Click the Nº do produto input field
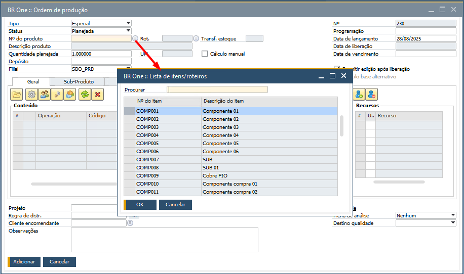The height and width of the screenshot is (274, 464). pos(101,38)
